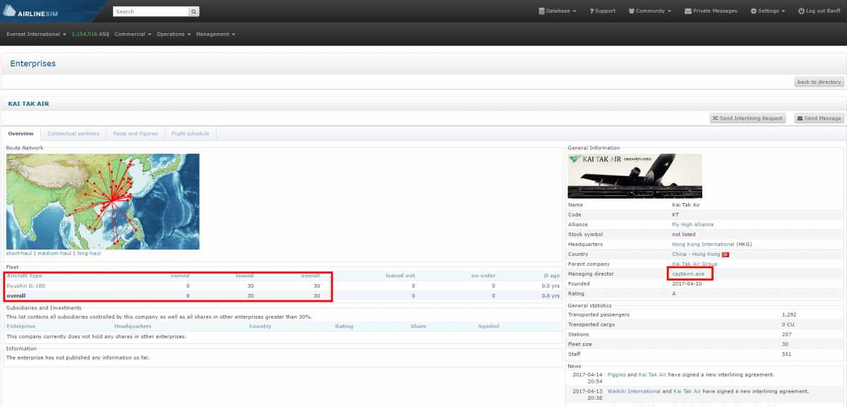Click the stock symbol value 'not listed'
This screenshot has width=847, height=406.
(683, 234)
